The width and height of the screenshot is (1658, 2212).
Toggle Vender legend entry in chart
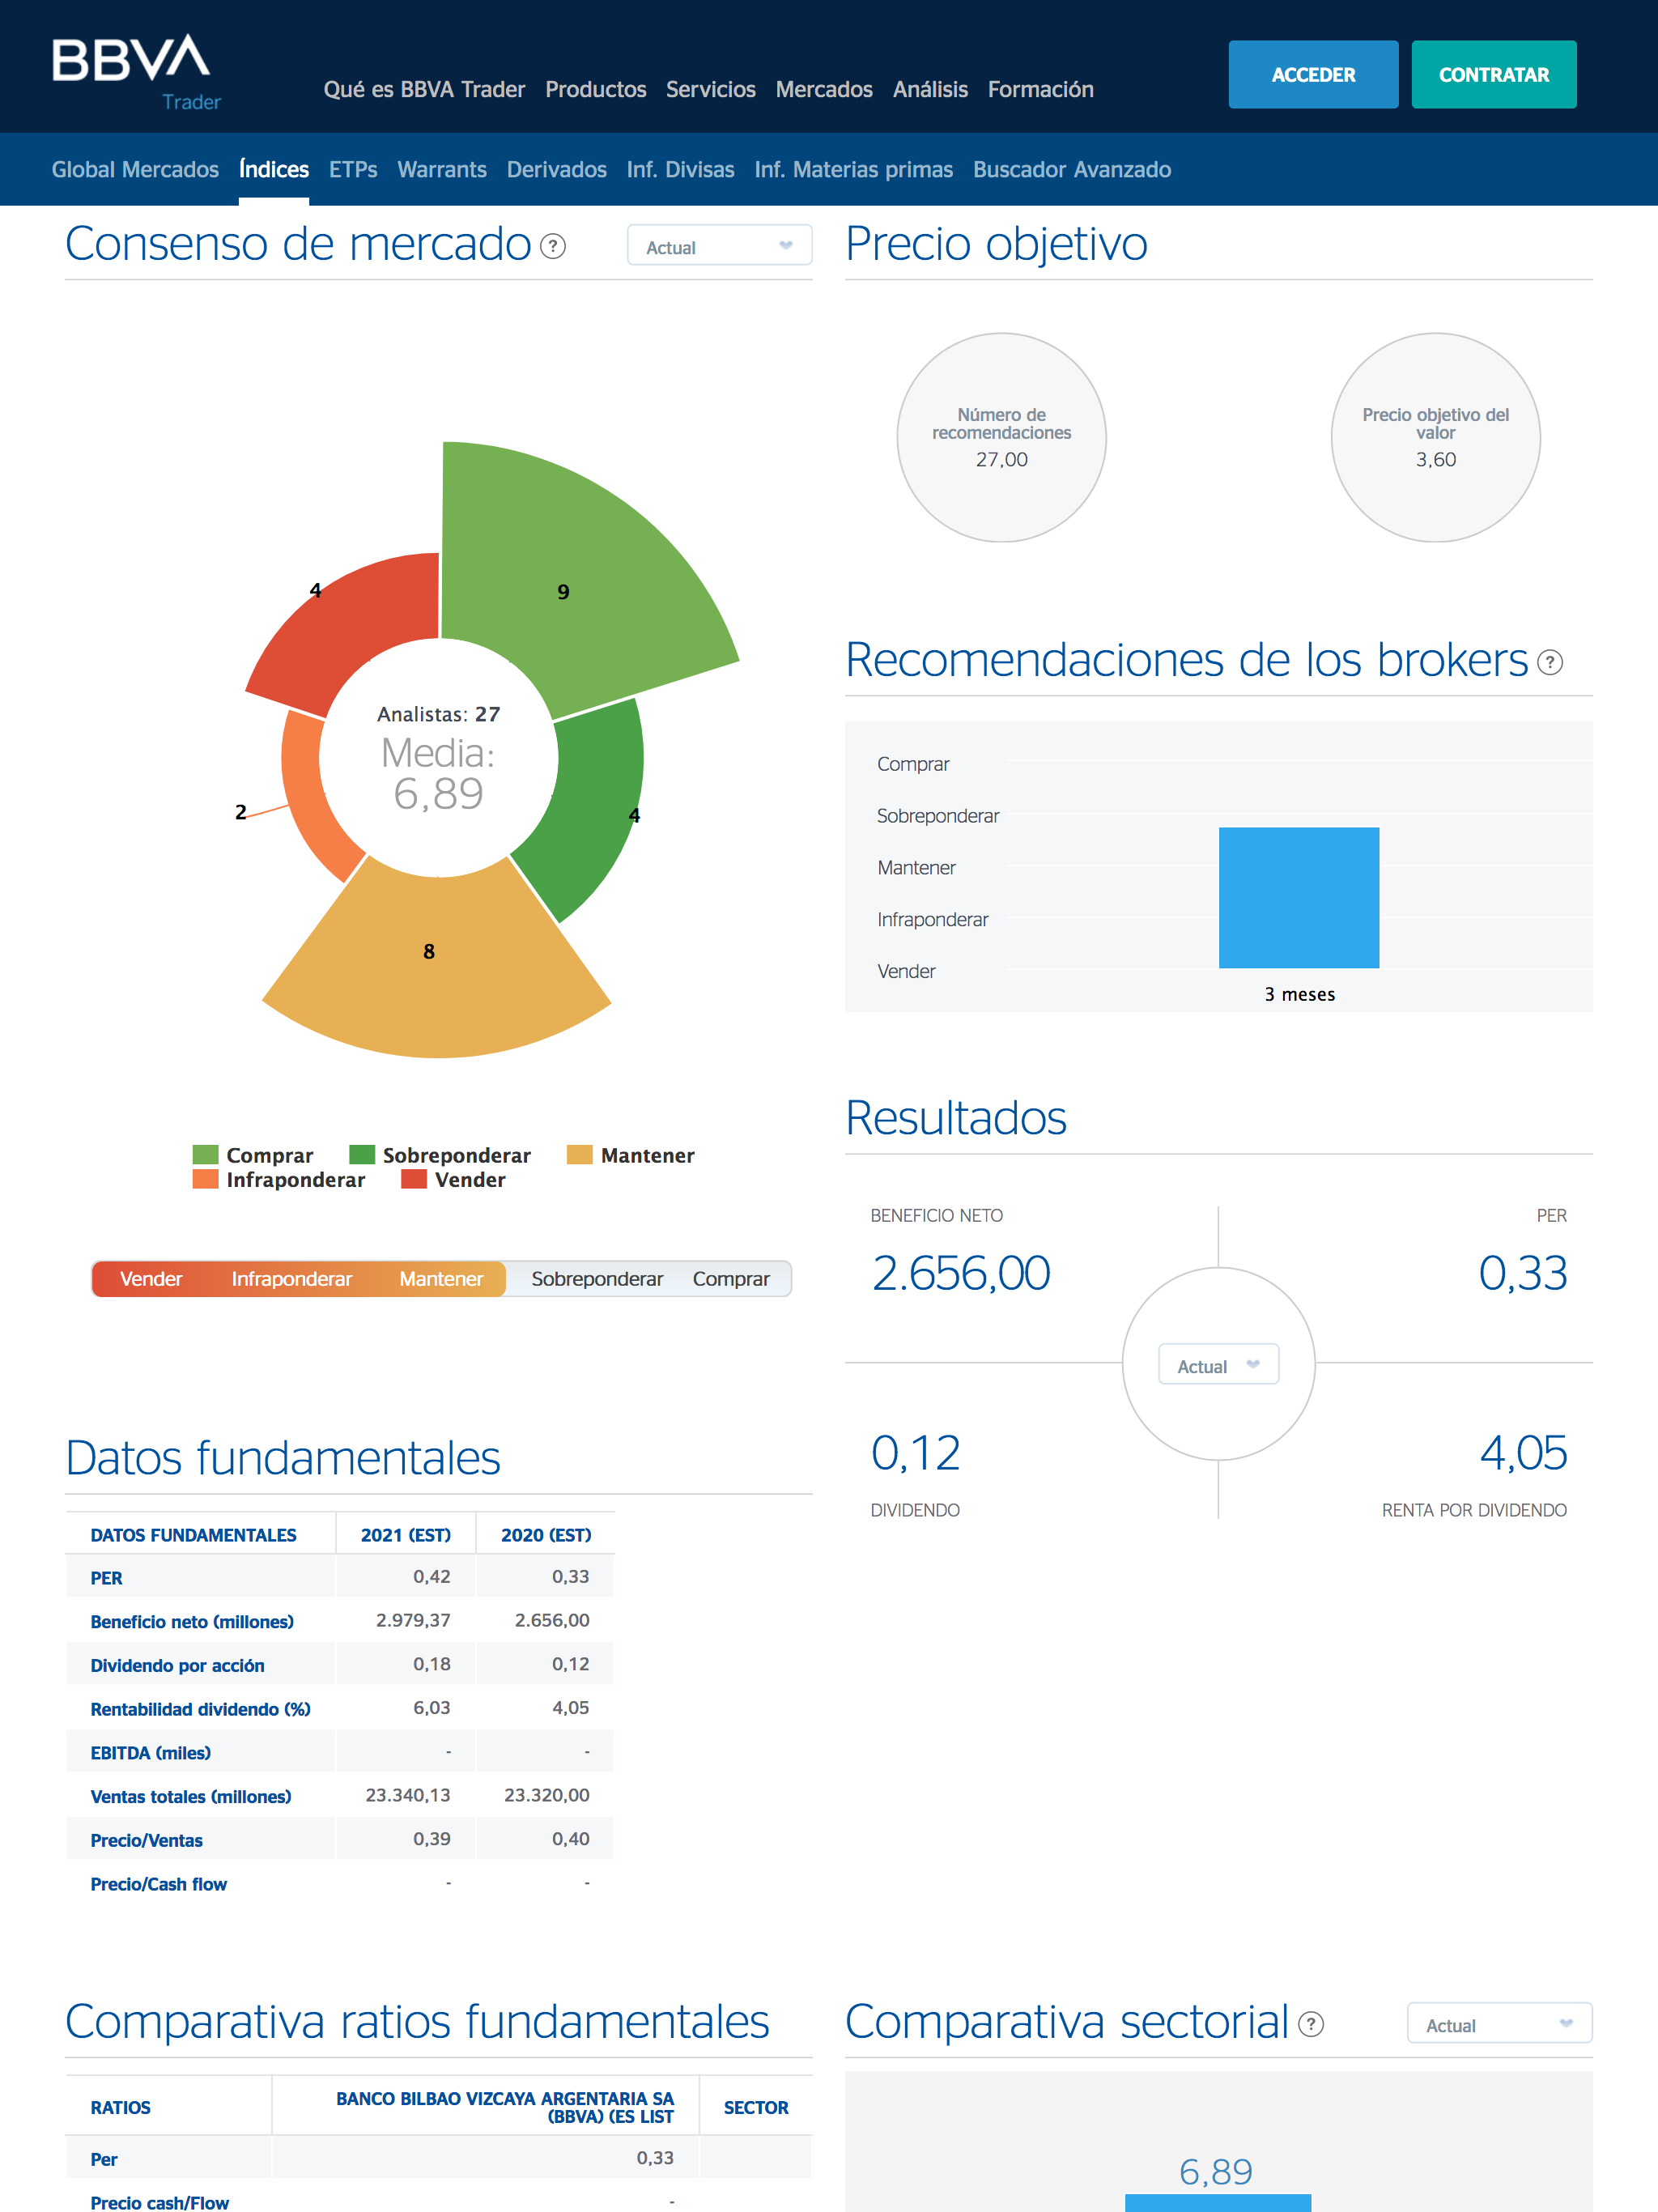point(454,1180)
